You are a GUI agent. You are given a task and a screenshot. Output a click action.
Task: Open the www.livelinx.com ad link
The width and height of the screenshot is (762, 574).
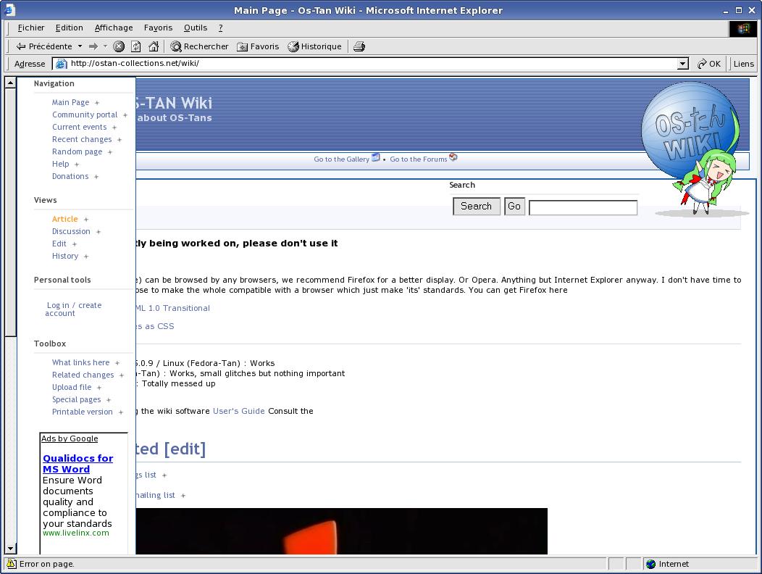click(x=76, y=533)
